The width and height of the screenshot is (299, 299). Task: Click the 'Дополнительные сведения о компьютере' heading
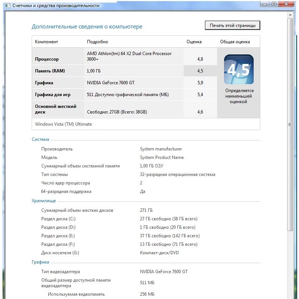(87, 27)
